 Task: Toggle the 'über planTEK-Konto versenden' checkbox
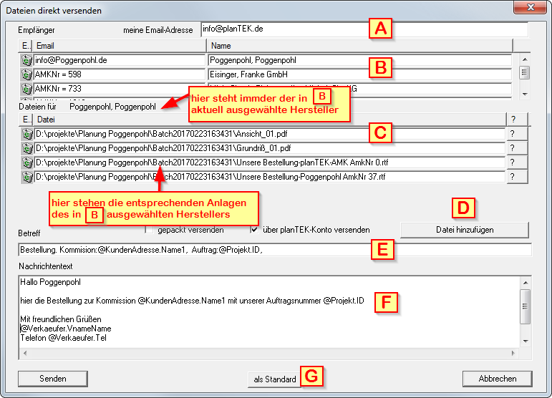click(254, 230)
